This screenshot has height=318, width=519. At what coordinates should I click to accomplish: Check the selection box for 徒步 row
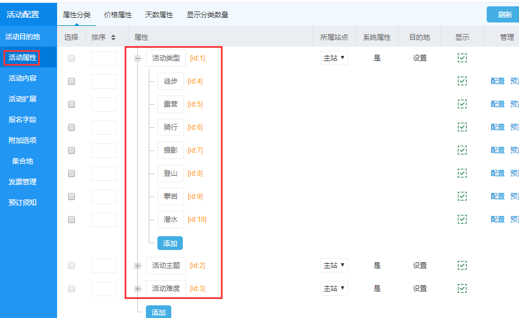(72, 81)
